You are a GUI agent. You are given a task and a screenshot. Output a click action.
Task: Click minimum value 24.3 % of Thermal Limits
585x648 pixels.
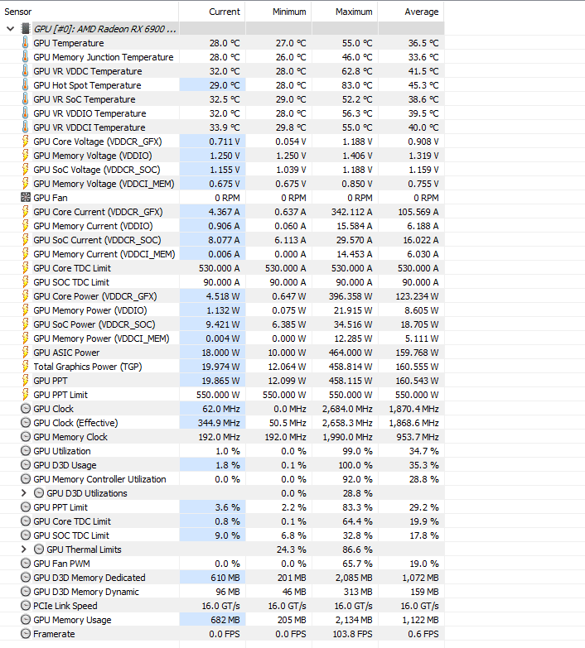pos(292,550)
